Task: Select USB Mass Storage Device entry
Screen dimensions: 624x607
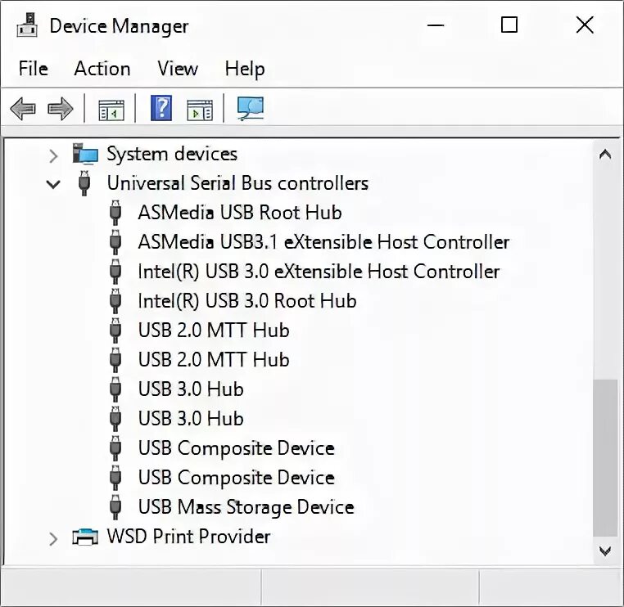Action: pyautogui.click(x=246, y=507)
